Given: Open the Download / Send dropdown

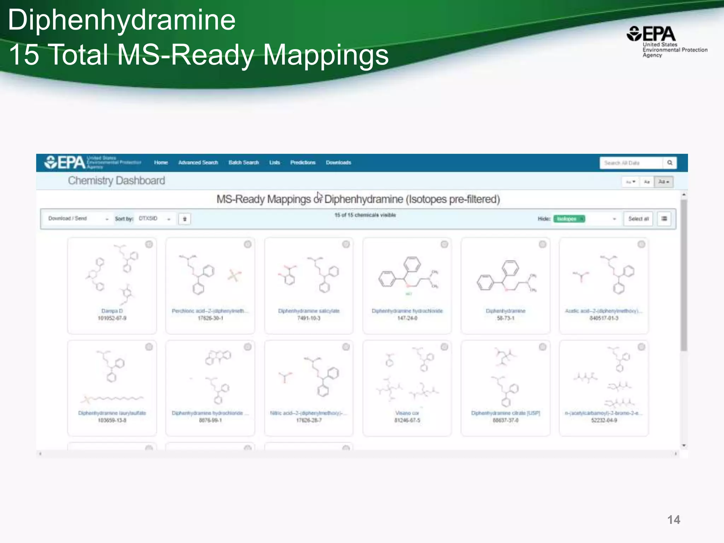Looking at the screenshot, I should coord(78,219).
